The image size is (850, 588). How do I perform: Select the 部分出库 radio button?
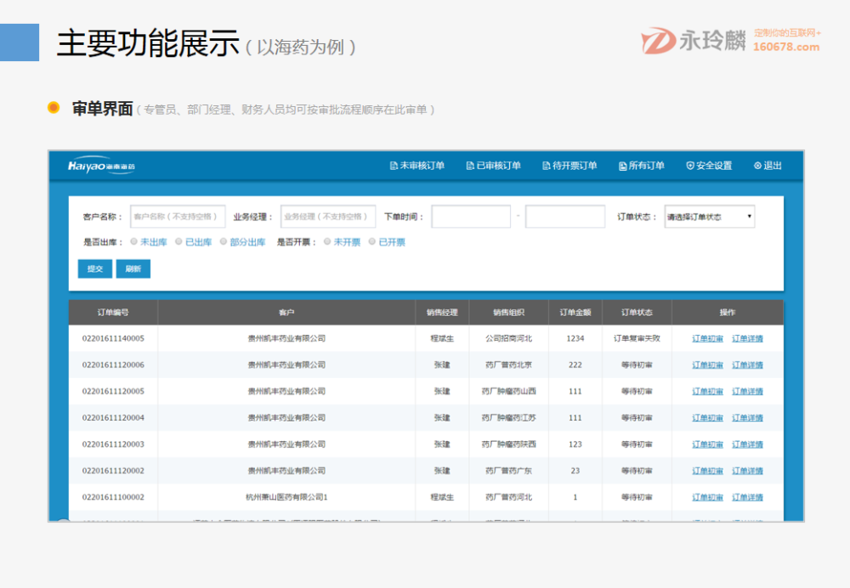tap(221, 241)
